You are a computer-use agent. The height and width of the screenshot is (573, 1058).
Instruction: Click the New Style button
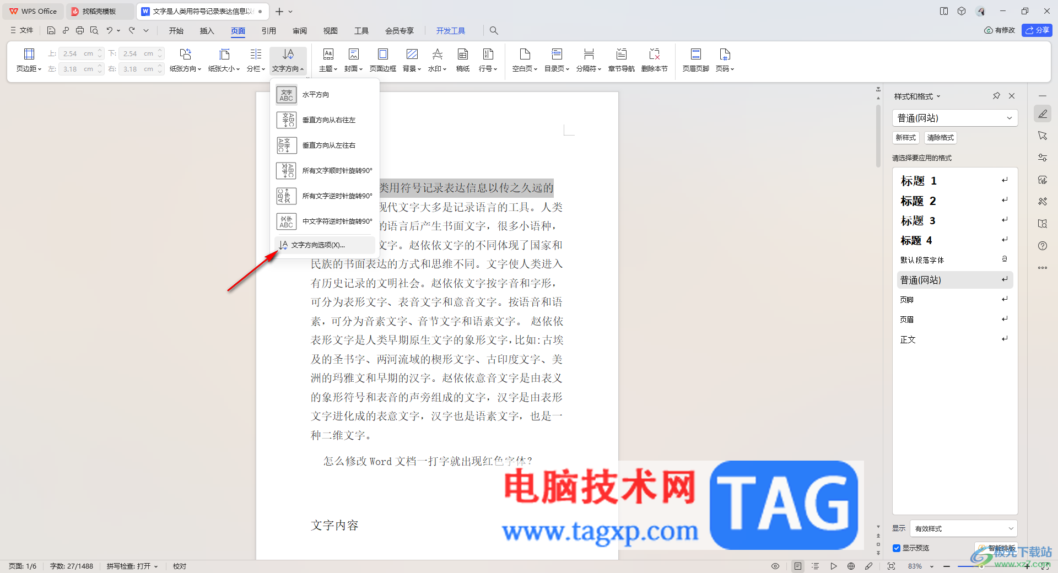pos(906,138)
